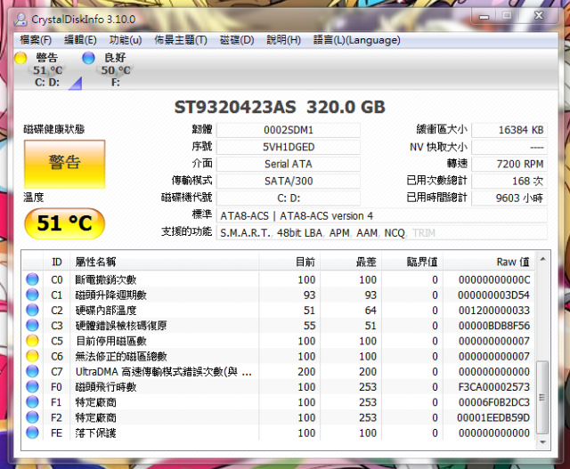Click the ID column header
The image size is (570, 469).
click(56, 262)
